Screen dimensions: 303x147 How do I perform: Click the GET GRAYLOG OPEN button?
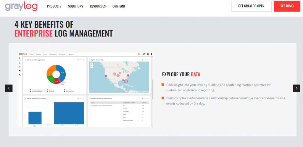[251, 6]
